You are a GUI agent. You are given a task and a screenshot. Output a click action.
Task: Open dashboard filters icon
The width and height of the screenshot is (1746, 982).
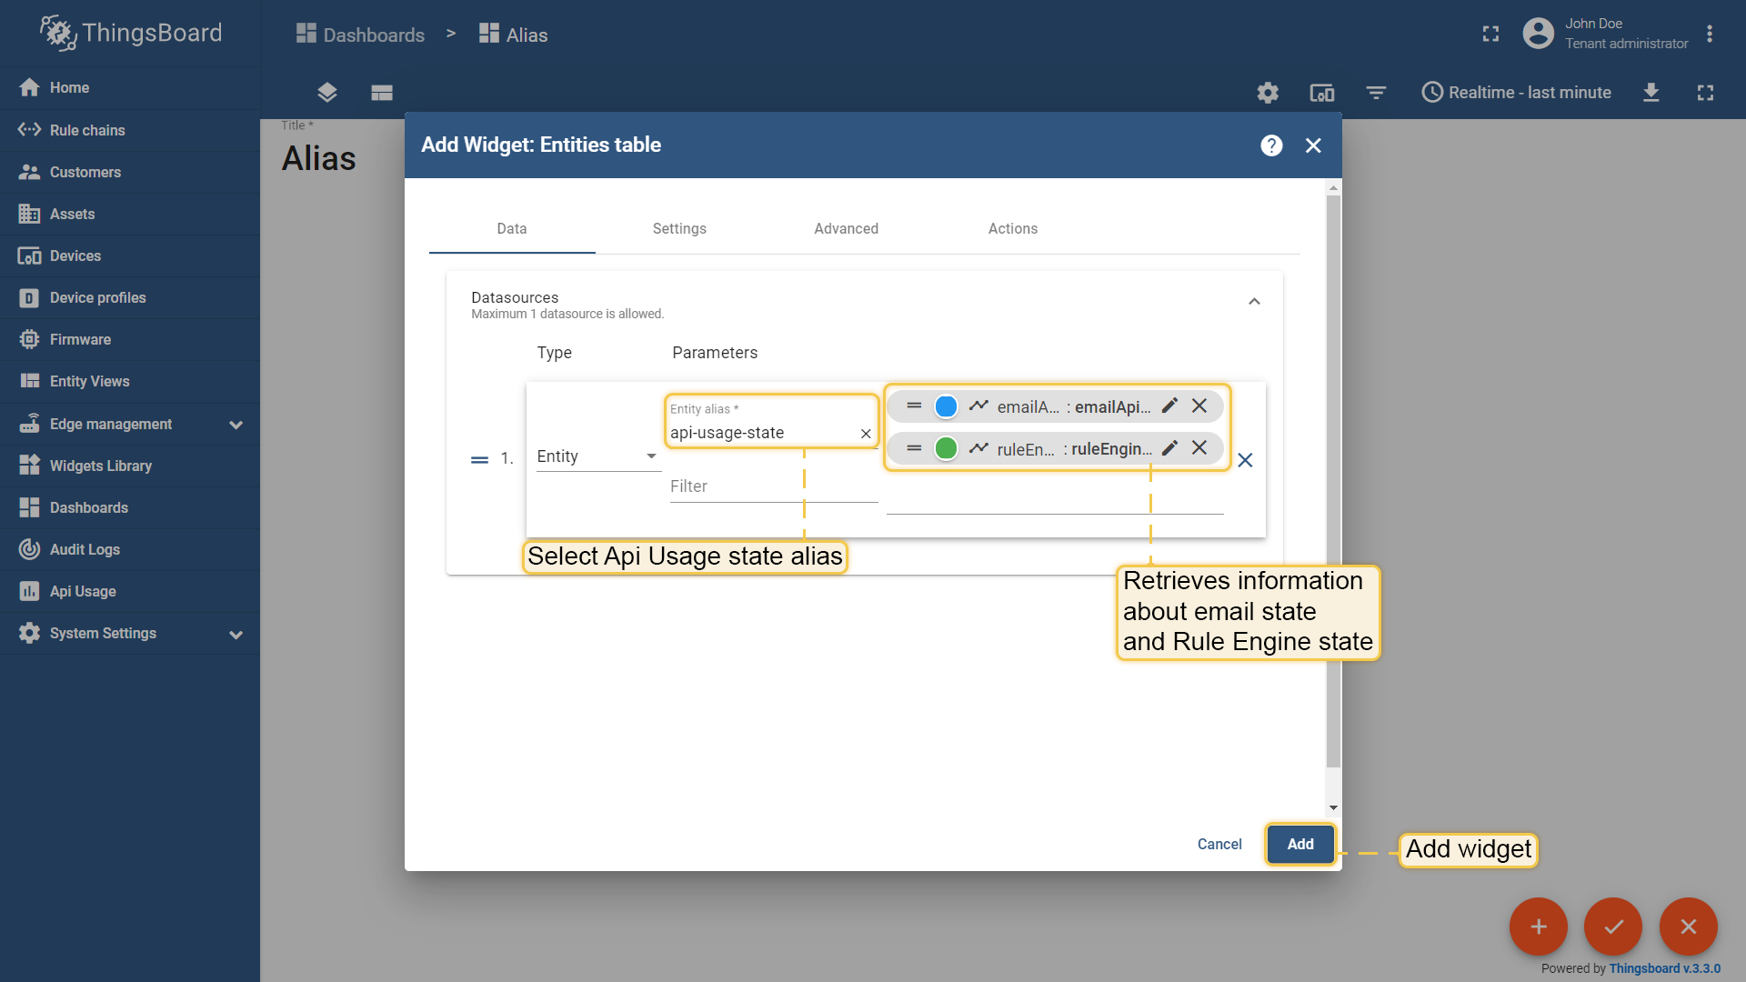[1376, 92]
